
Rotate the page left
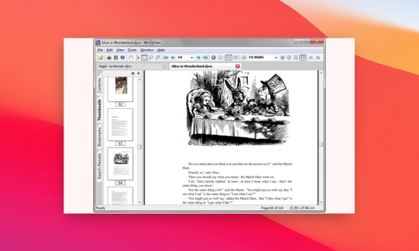[x=311, y=58]
